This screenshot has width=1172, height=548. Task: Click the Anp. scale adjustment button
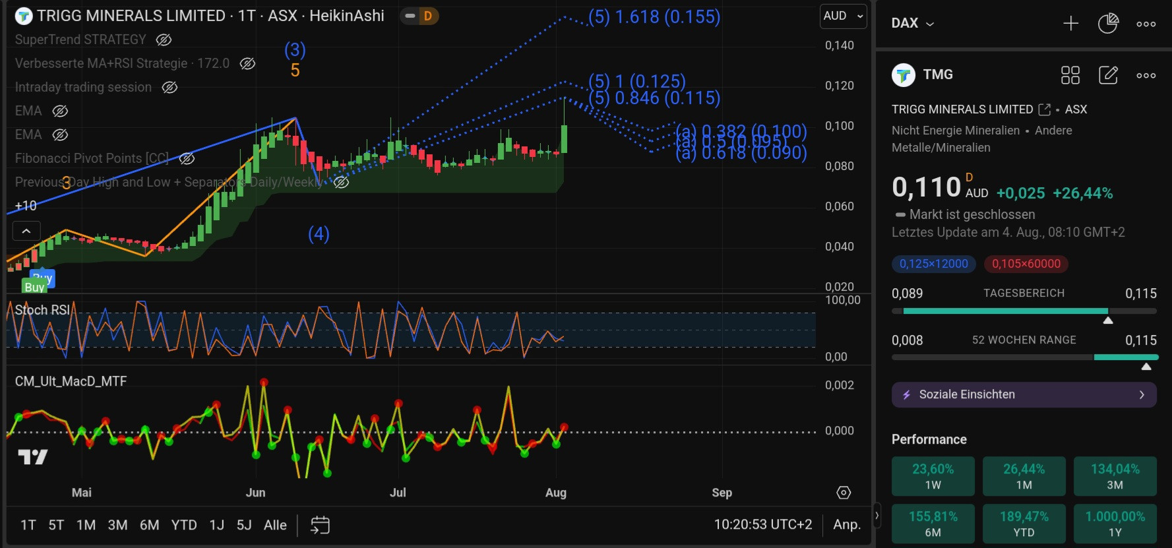point(847,524)
